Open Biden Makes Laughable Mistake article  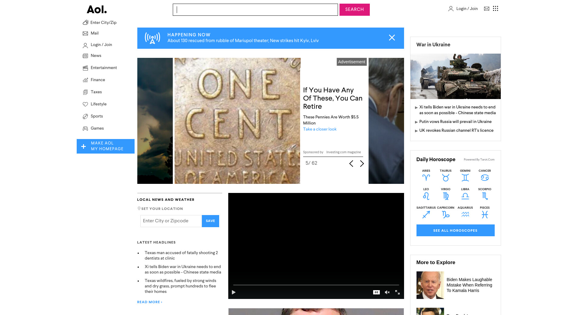[x=469, y=285]
